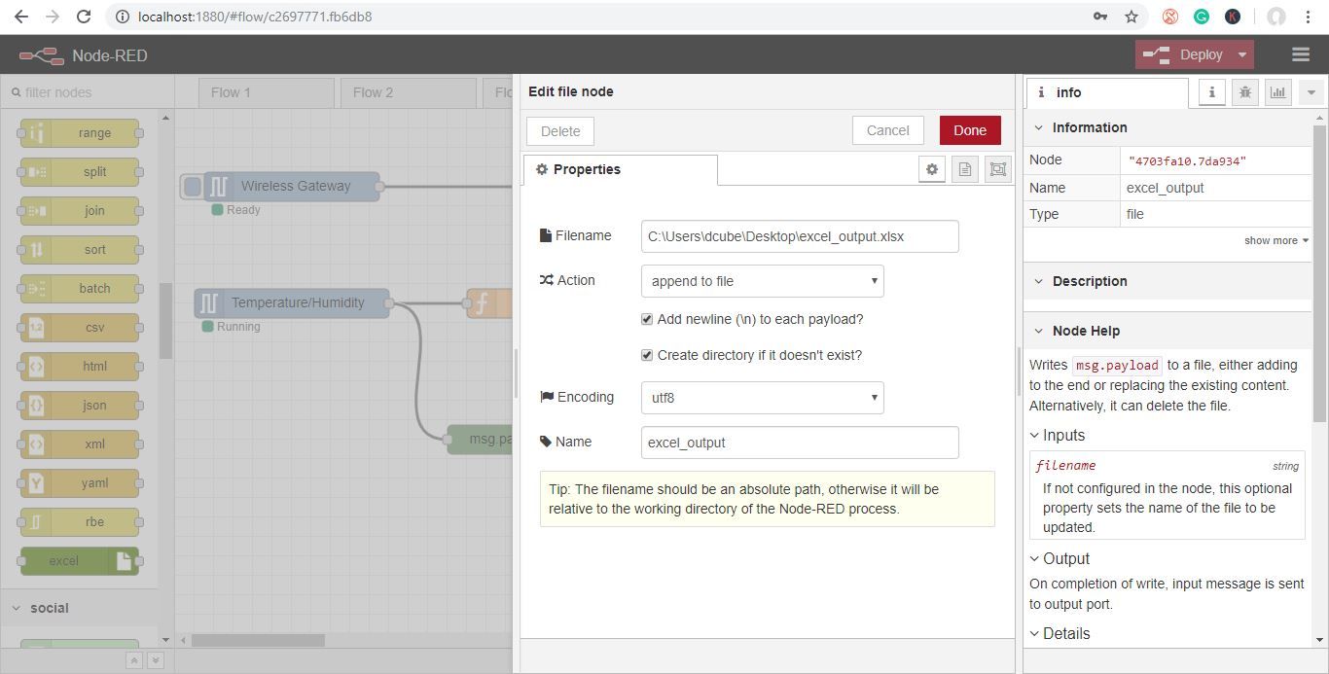Image resolution: width=1329 pixels, height=674 pixels.
Task: Select the yaml palette node
Action: click(x=80, y=483)
